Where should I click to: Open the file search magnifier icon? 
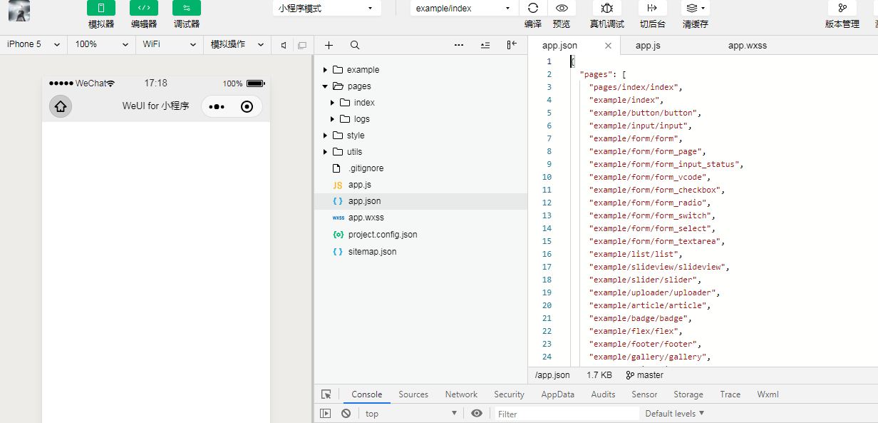354,44
